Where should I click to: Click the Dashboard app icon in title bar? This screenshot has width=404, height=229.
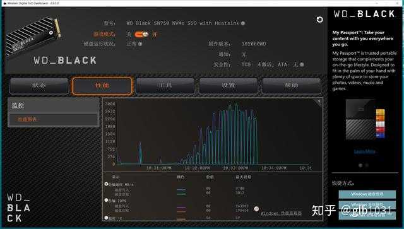[x=4, y=3]
